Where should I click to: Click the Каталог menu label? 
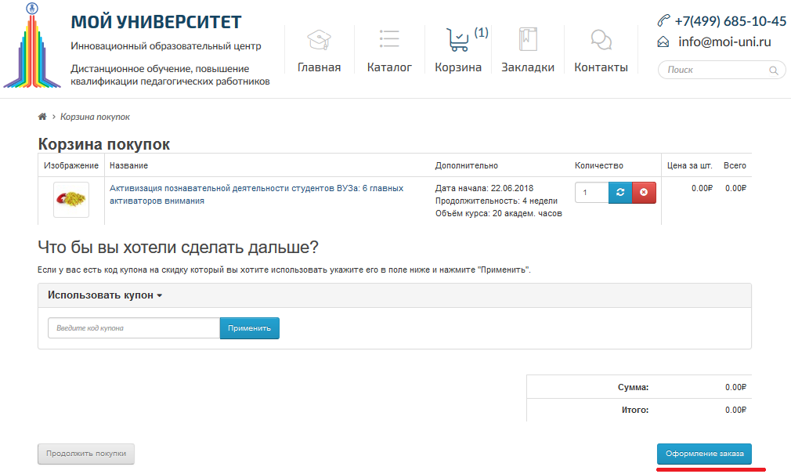(389, 67)
